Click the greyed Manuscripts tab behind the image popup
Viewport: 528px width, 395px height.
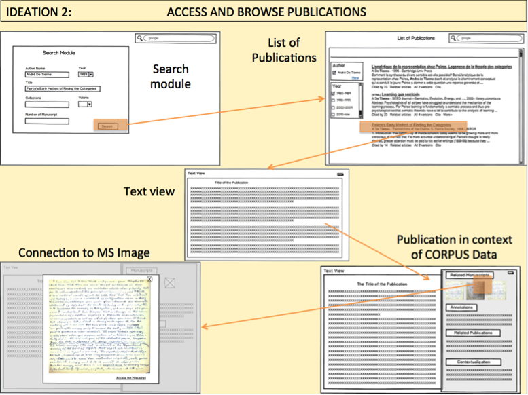point(141,271)
